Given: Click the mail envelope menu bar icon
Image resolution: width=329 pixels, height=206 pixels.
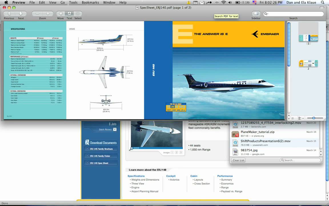Looking at the screenshot, I should (x=202, y=3).
